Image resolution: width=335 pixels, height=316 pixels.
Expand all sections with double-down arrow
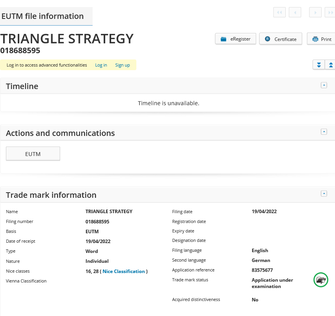(x=318, y=65)
